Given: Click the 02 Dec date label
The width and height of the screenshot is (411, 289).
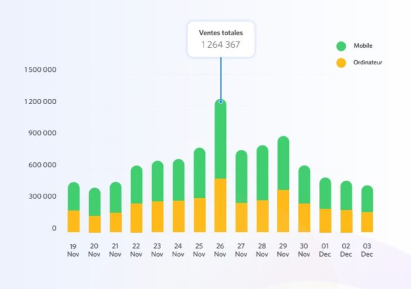Looking at the screenshot, I should tap(346, 251).
